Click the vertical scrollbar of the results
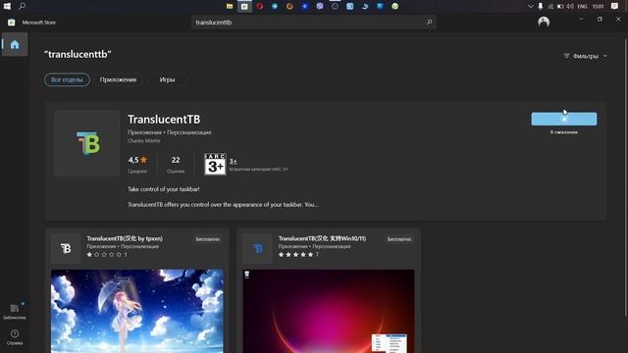 (x=625, y=176)
